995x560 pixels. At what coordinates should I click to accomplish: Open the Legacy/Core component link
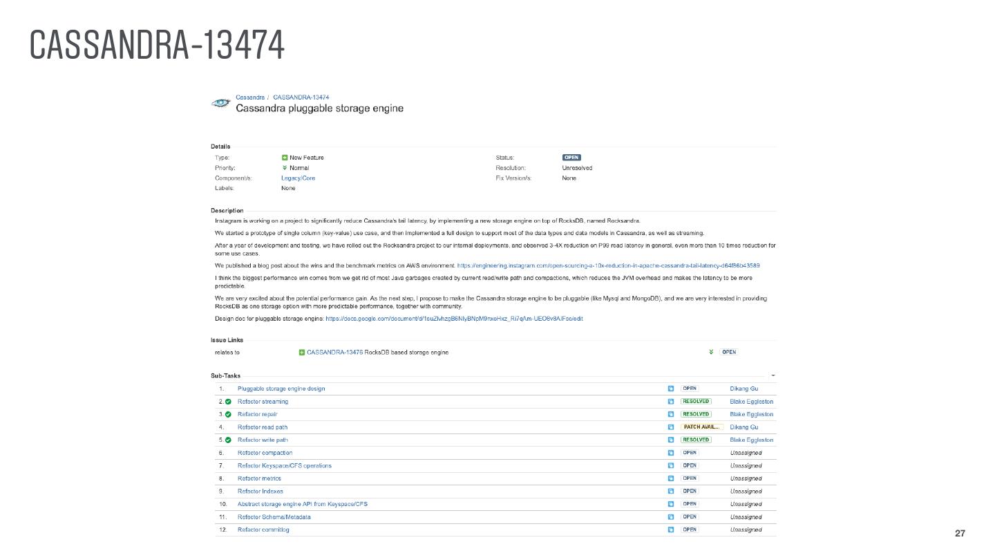click(298, 178)
